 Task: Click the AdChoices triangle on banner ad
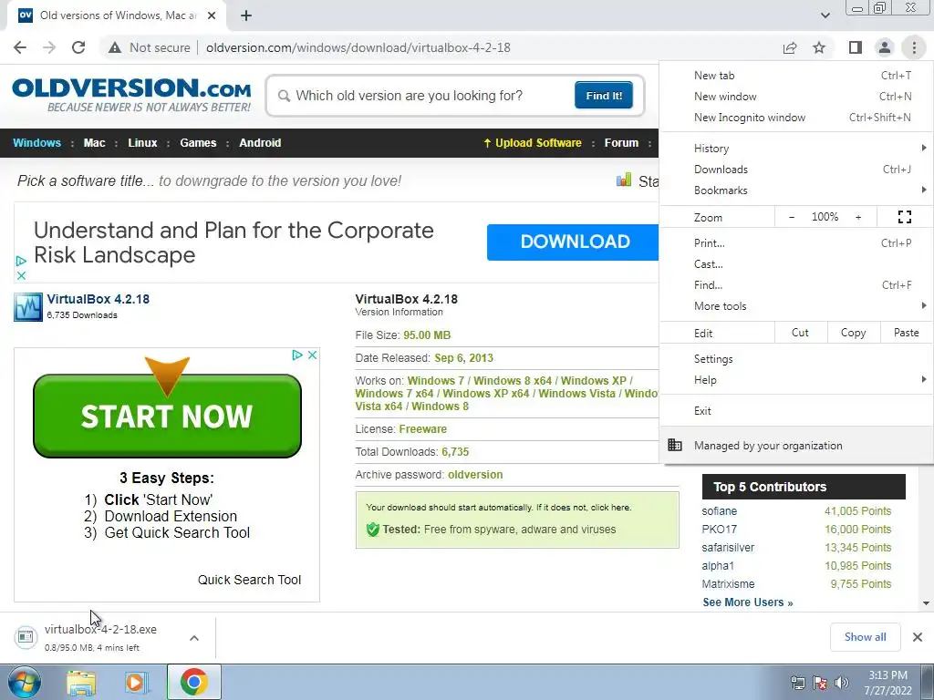(x=21, y=261)
